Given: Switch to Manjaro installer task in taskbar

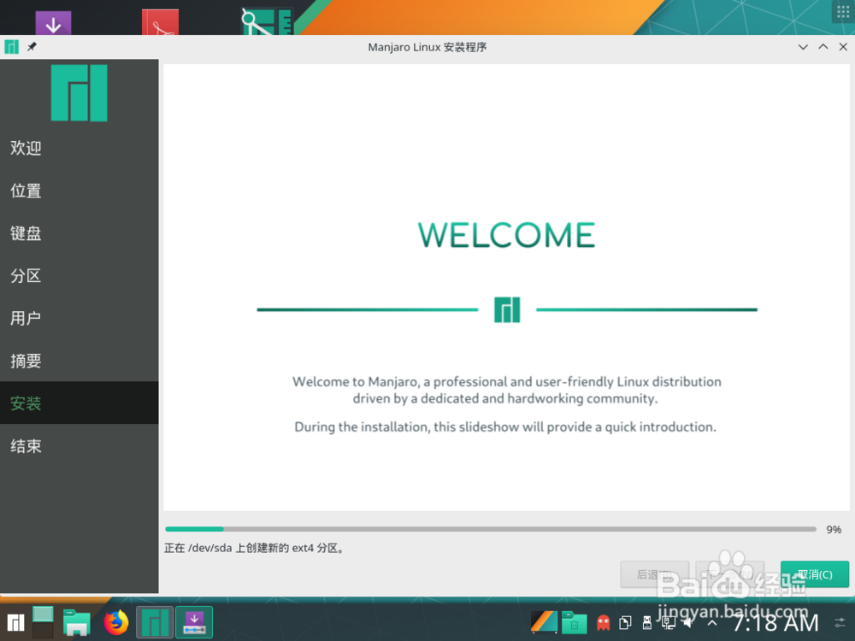Looking at the screenshot, I should pyautogui.click(x=155, y=622).
